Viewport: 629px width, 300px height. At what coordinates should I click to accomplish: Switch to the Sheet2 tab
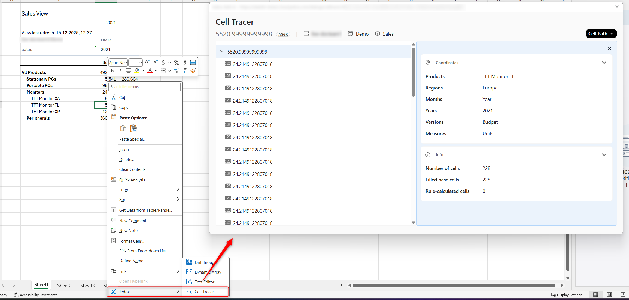pyautogui.click(x=64, y=286)
